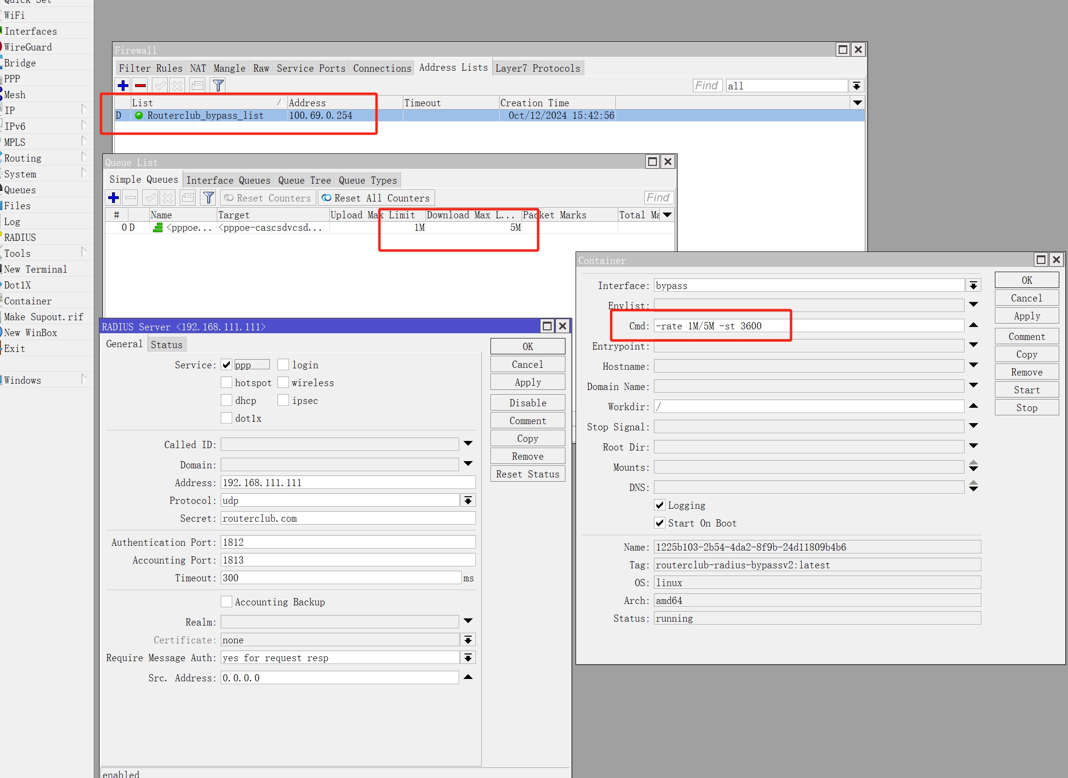
Task: Click the Firewall enable checkmark icon
Action: point(160,86)
